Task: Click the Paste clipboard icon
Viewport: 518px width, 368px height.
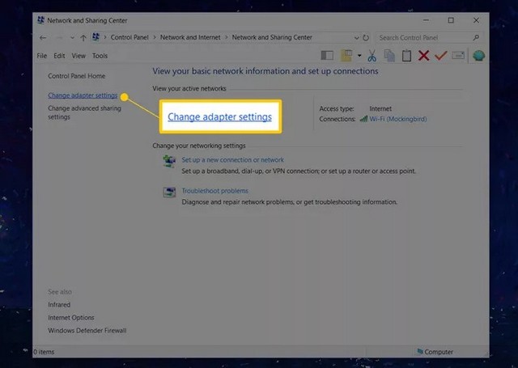Action: point(406,56)
